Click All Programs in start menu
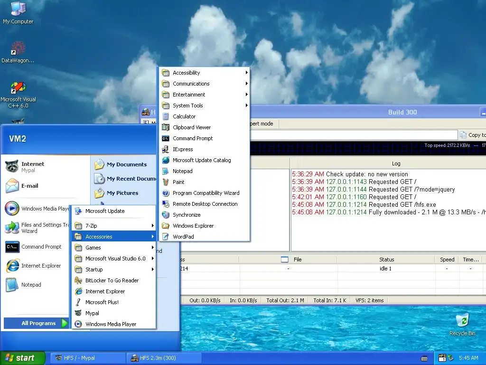Screen dimensions: 486x365 (x=36, y=323)
